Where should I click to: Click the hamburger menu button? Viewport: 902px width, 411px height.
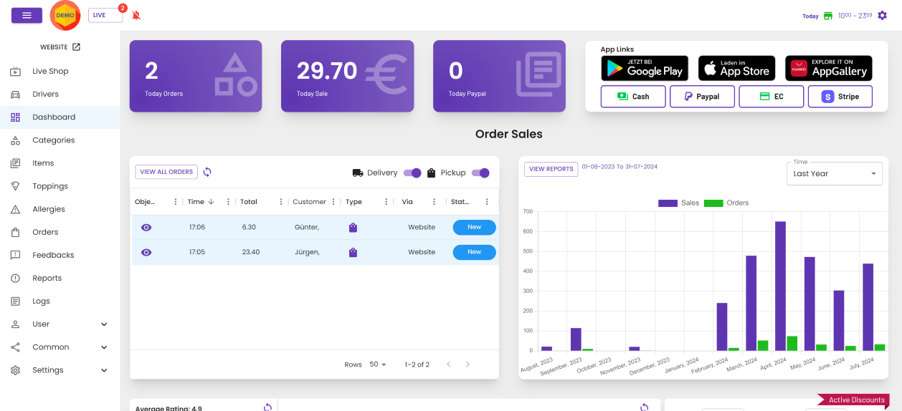click(x=27, y=15)
